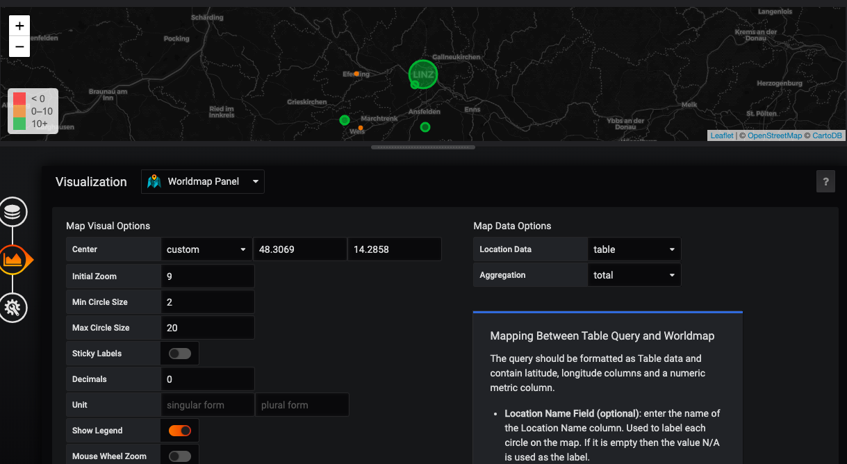Click the Decimals input field
This screenshot has width=847, height=464.
pyautogui.click(x=207, y=379)
